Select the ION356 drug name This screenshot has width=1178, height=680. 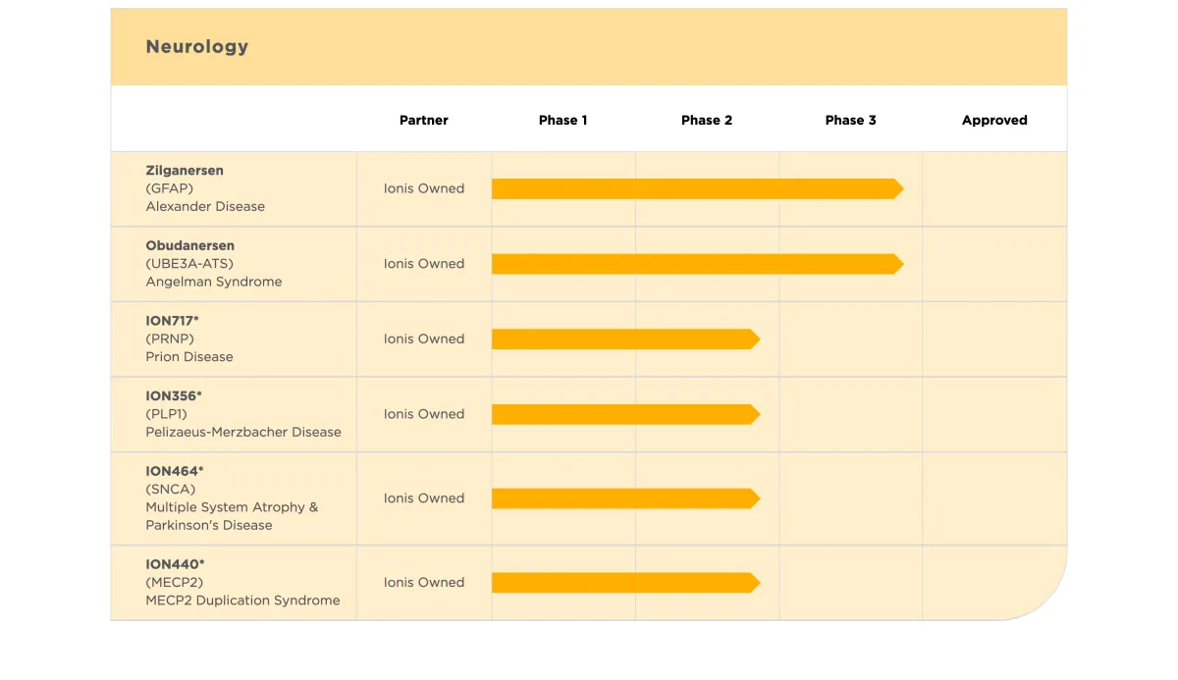[173, 396]
